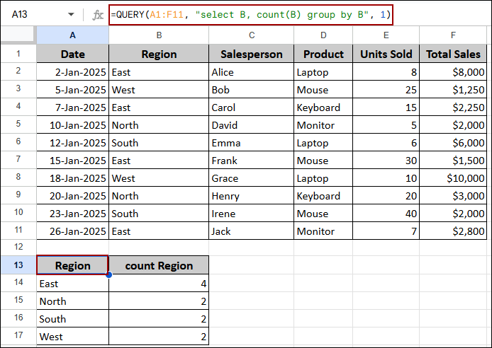Click the fx function icon
The height and width of the screenshot is (348, 492).
[98, 15]
